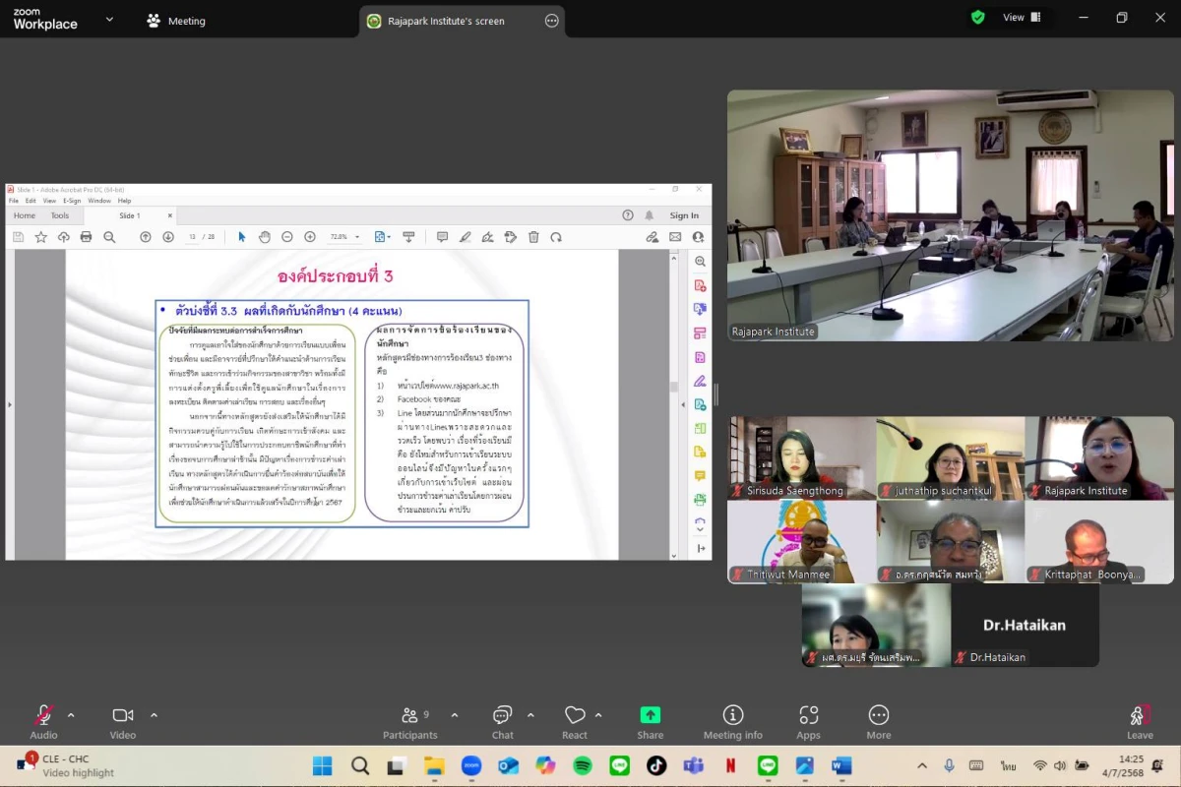Unmute the microphone via Audio button
1181x787 pixels.
tap(43, 721)
